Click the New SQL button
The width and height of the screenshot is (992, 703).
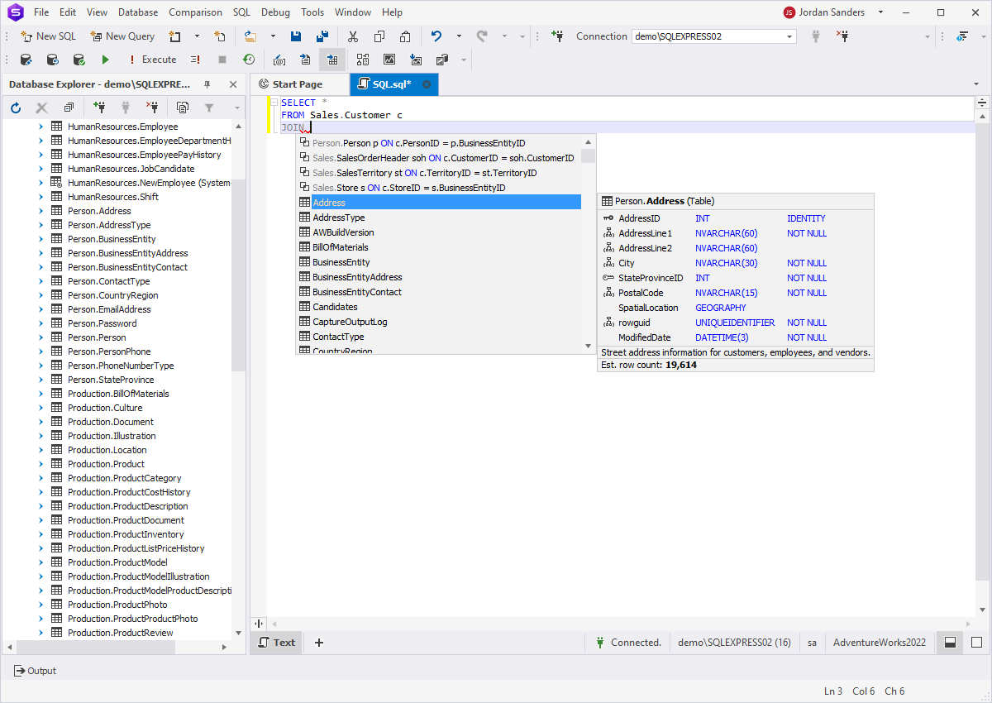(x=48, y=36)
